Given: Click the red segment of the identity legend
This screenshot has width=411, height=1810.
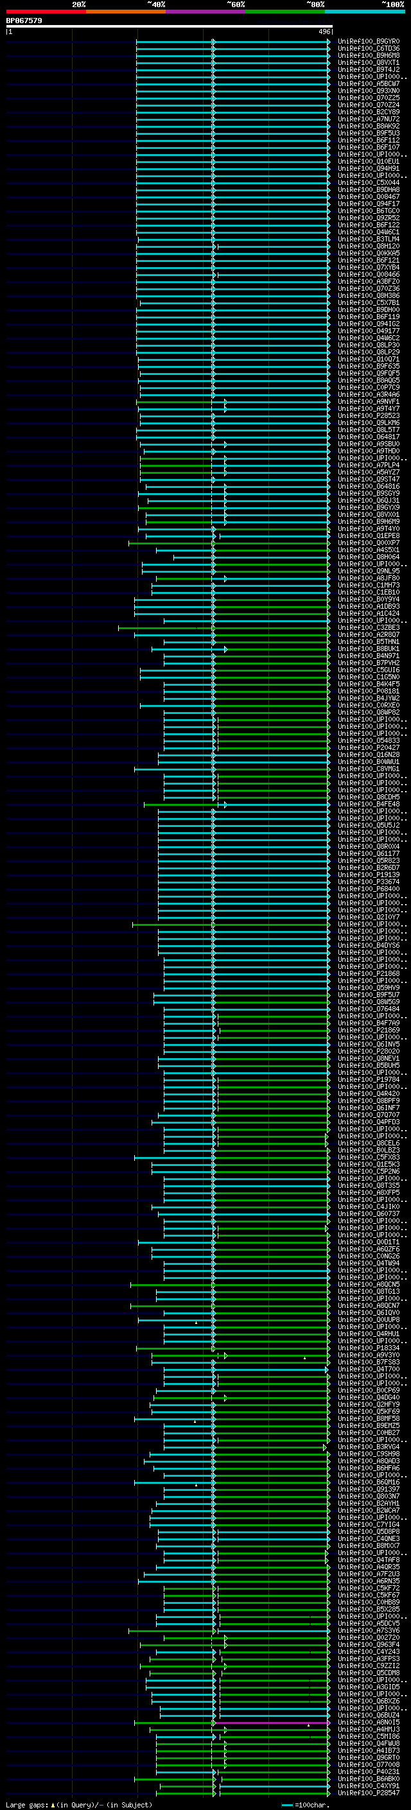Looking at the screenshot, I should pos(46,12).
